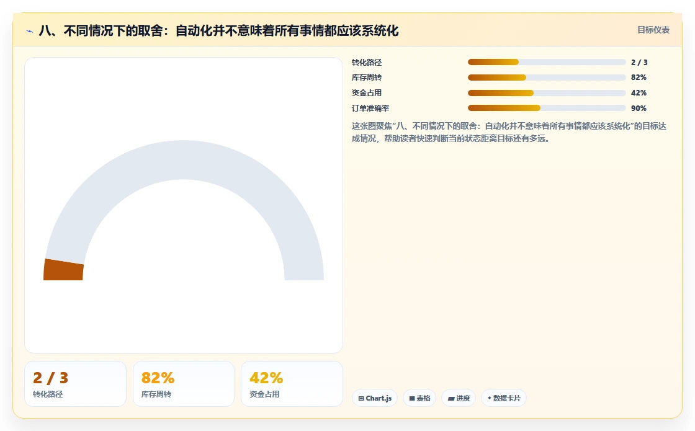This screenshot has width=695, height=431.
Task: Click the 资金占用 label in progress list
Action: click(367, 93)
